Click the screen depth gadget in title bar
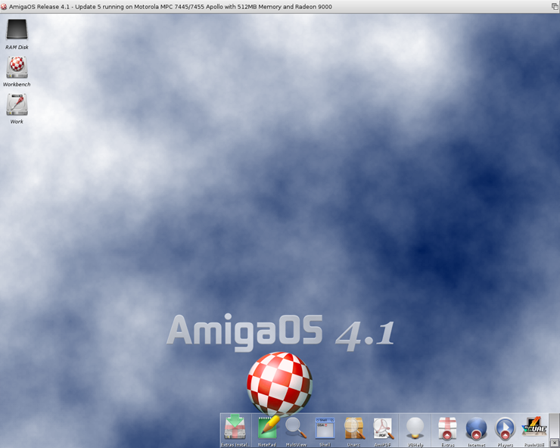The height and width of the screenshot is (448, 560). pos(554,6)
